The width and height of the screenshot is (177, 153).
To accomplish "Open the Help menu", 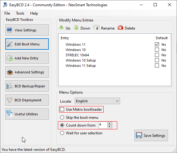I will (34, 13).
